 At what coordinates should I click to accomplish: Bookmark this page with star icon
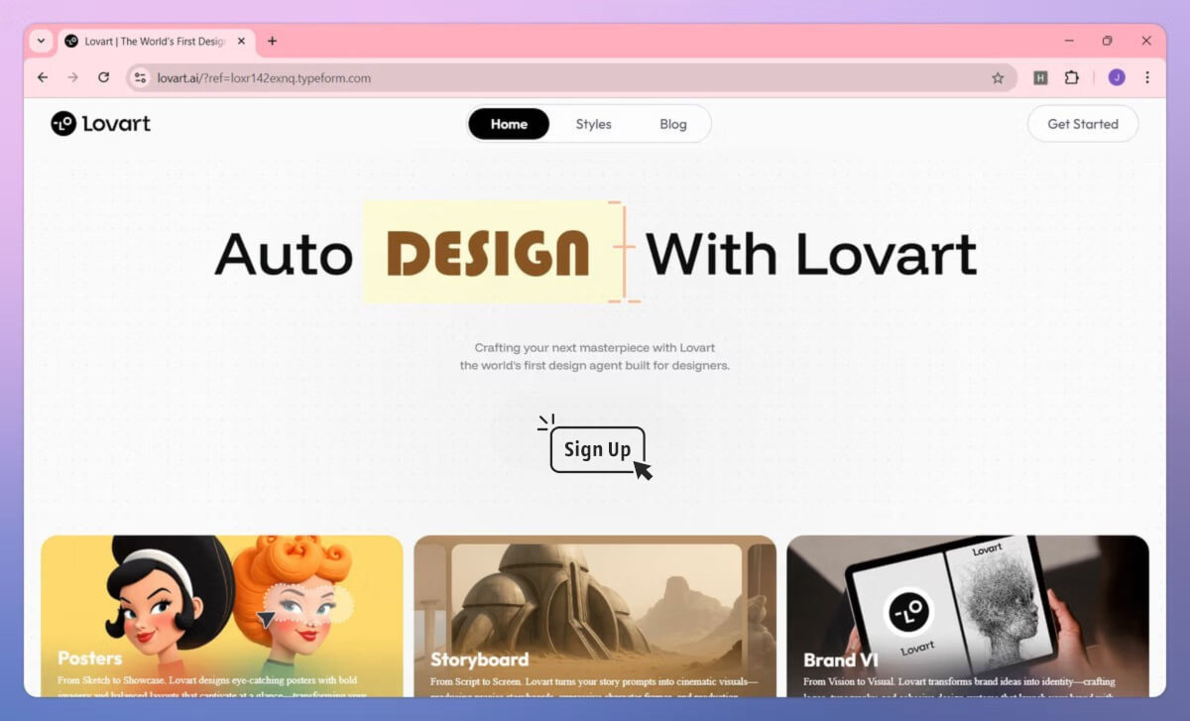[x=998, y=77]
